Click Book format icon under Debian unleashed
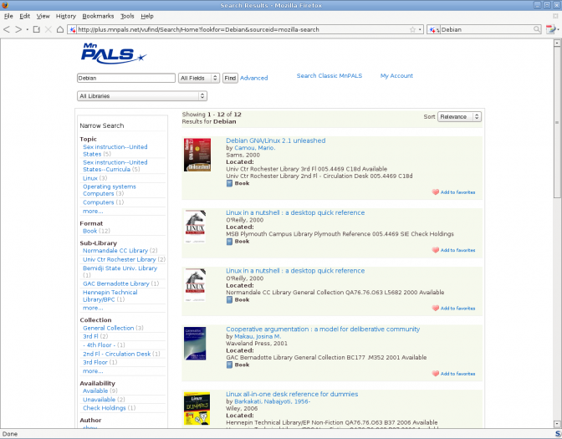Viewport: 562px width, 439px height. (229, 183)
